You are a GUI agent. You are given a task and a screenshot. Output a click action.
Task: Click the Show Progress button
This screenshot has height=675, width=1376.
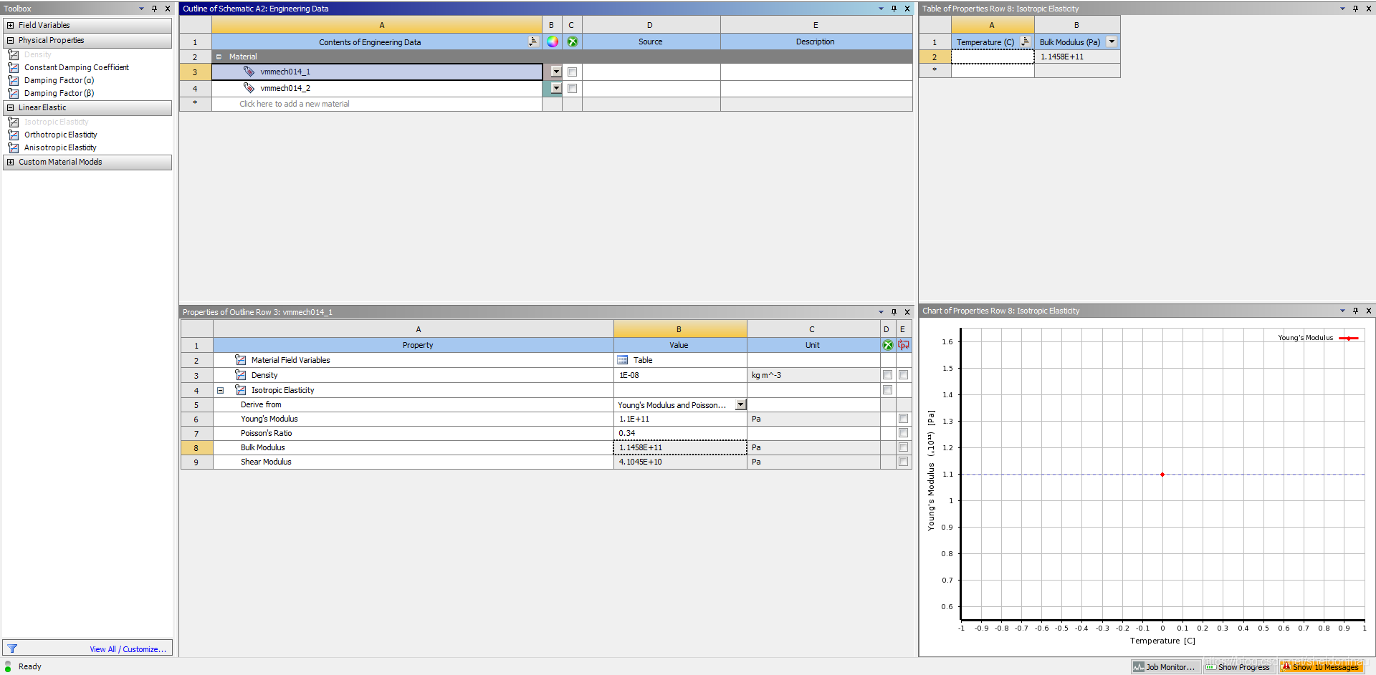1238,667
